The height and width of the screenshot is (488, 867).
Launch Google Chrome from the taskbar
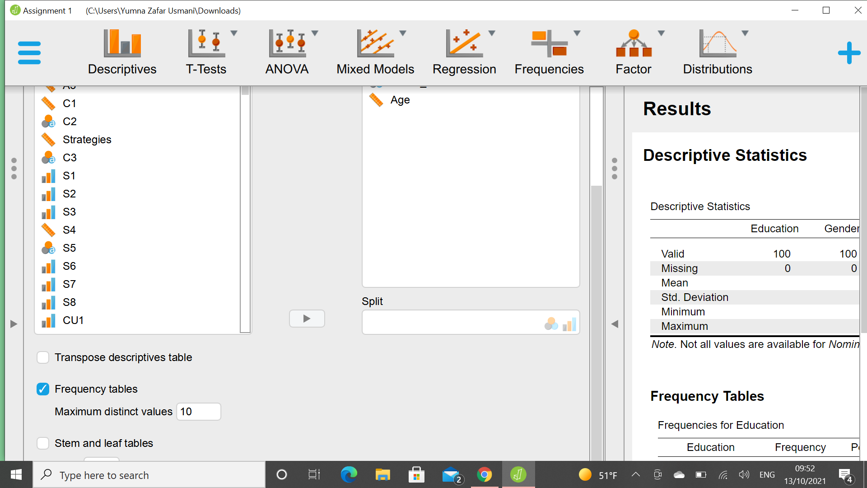485,474
